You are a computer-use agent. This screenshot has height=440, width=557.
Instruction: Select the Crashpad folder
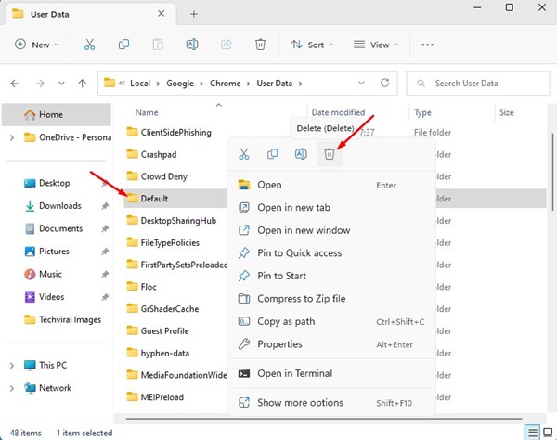(x=151, y=154)
